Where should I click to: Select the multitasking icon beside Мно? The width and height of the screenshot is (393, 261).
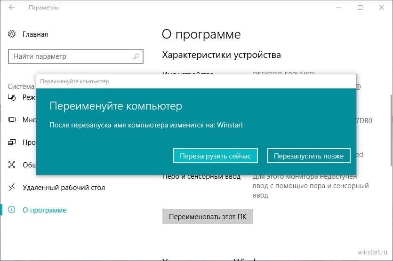tap(12, 119)
